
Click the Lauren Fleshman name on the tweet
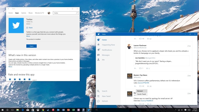coord(140,46)
